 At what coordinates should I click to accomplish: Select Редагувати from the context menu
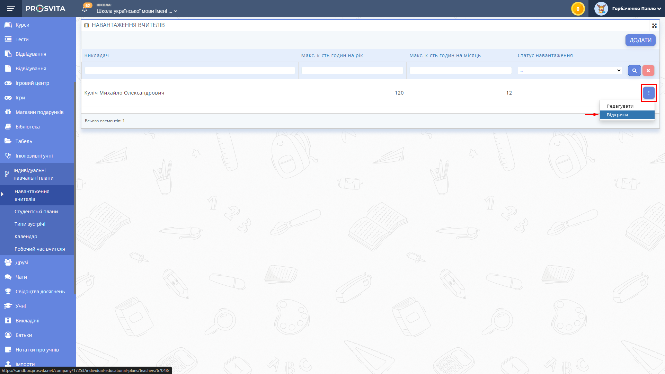620,106
